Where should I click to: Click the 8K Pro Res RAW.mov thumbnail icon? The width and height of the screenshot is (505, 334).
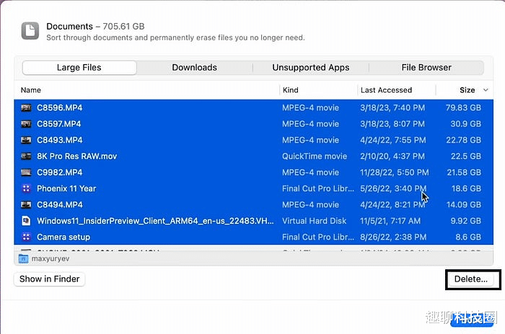(26, 156)
